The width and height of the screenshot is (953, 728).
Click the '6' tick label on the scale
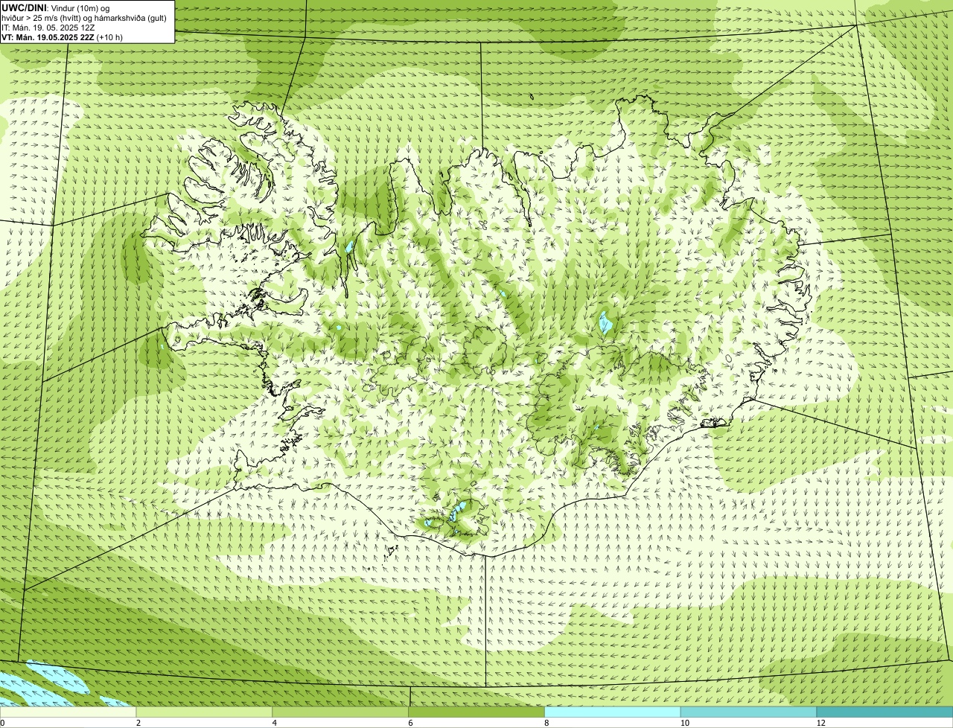(410, 723)
